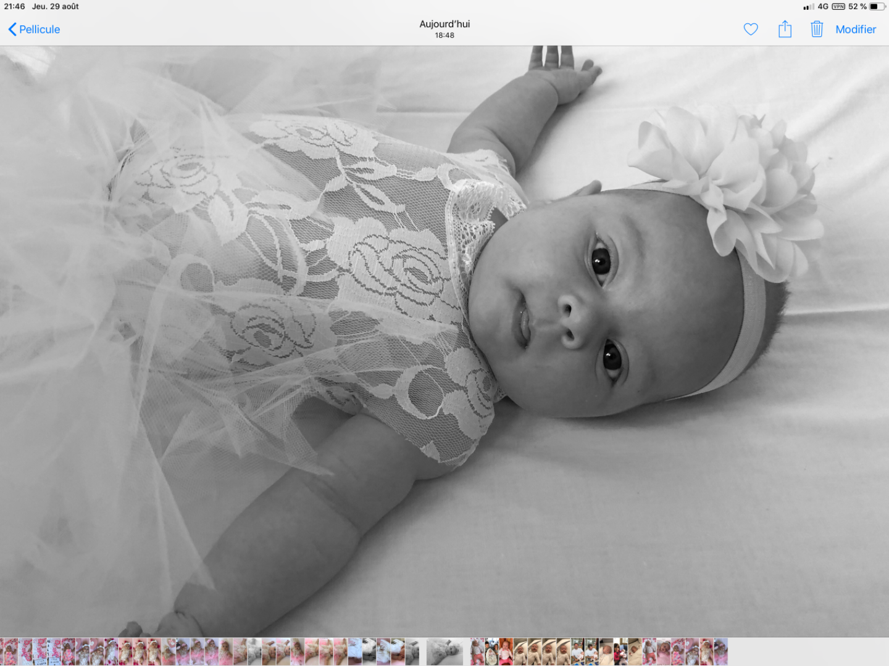
Task: Open thumbnail just right of current photo
Action: pyautogui.click(x=477, y=652)
